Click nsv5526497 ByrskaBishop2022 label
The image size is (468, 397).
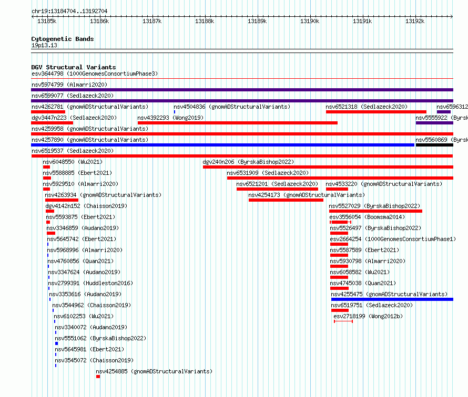pos(375,228)
